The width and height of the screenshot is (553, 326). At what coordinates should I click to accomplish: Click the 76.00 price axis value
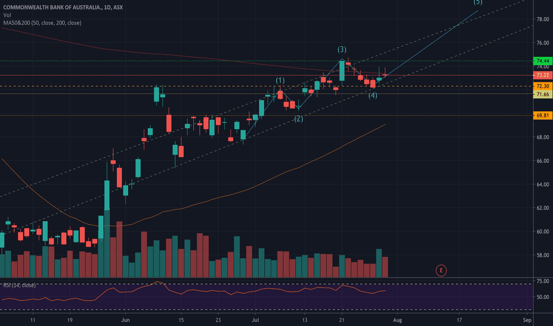pos(542,43)
